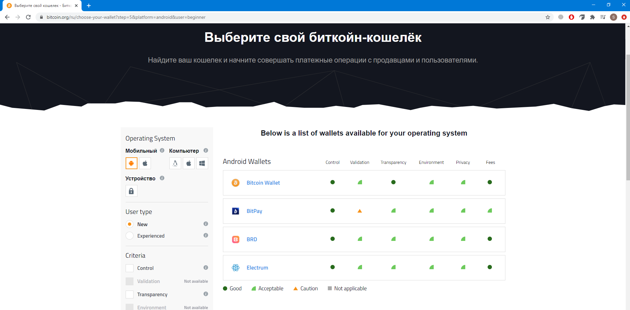Close the bitcoin.org browser tab

76,6
